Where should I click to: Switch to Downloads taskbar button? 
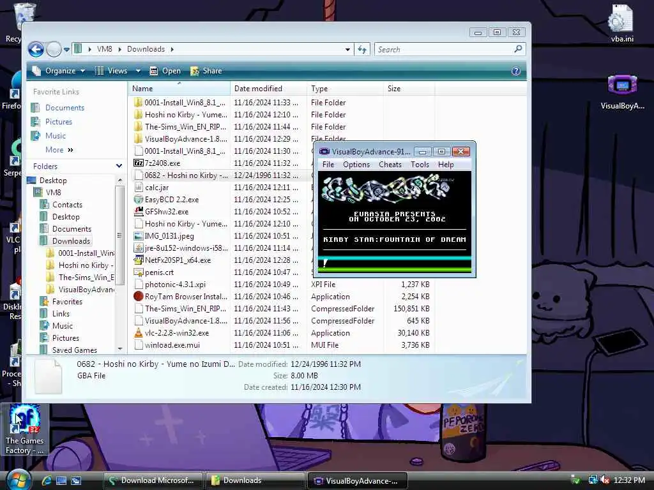(x=255, y=480)
